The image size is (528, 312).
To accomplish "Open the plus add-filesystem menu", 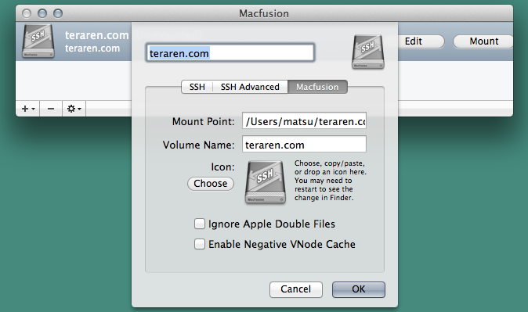I will point(28,109).
